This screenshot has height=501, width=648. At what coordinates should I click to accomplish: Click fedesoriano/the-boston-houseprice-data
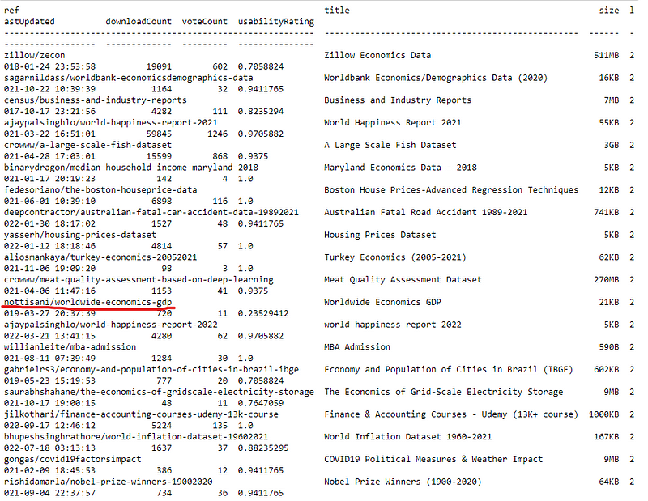click(x=100, y=190)
